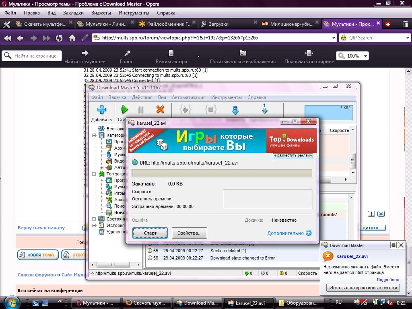This screenshot has width=412, height=309.
Task: Expand the 'История' tree node
Action: [94, 225]
